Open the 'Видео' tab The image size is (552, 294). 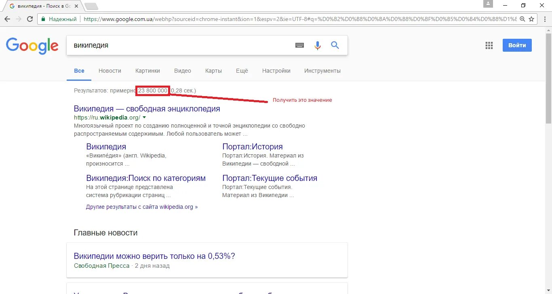pyautogui.click(x=183, y=71)
